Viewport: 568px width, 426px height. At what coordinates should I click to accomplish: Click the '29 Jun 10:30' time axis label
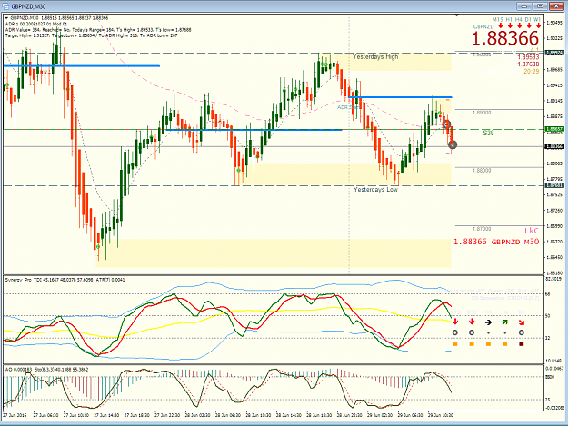[x=442, y=415]
